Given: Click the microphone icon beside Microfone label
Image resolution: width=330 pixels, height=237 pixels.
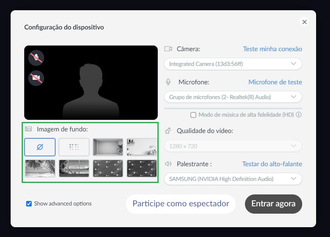Looking at the screenshot, I should click(x=168, y=82).
